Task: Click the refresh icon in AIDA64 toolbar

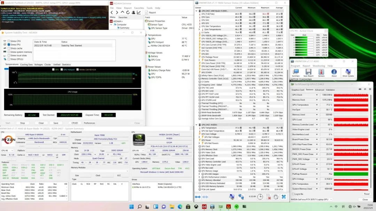Action: pyautogui.click(x=128, y=12)
